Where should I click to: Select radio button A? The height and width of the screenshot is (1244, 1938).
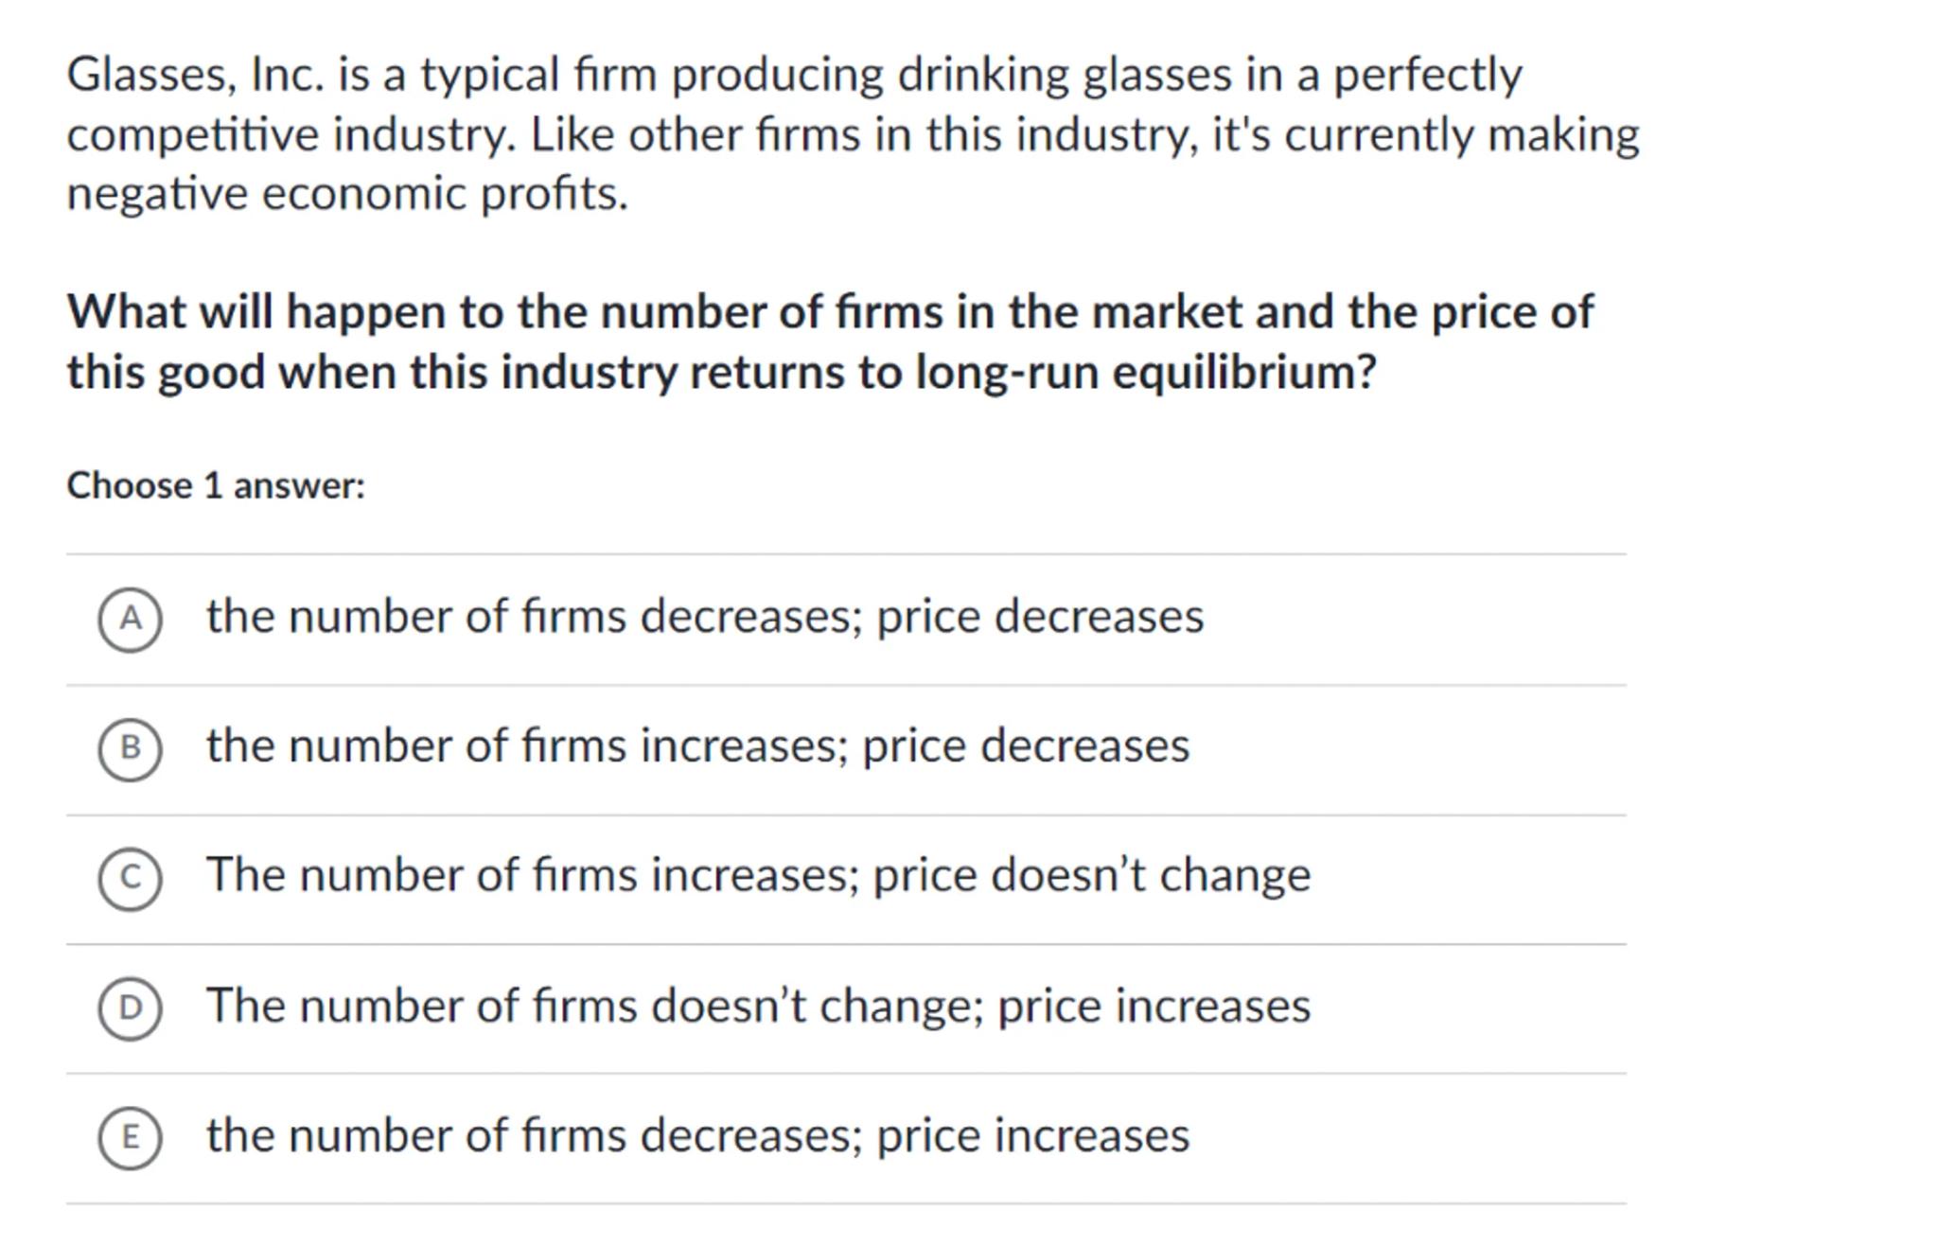pos(130,620)
